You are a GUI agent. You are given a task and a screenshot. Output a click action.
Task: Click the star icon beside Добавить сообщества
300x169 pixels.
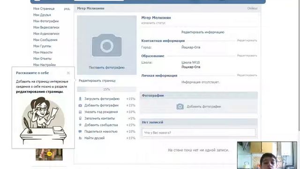coord(80,125)
